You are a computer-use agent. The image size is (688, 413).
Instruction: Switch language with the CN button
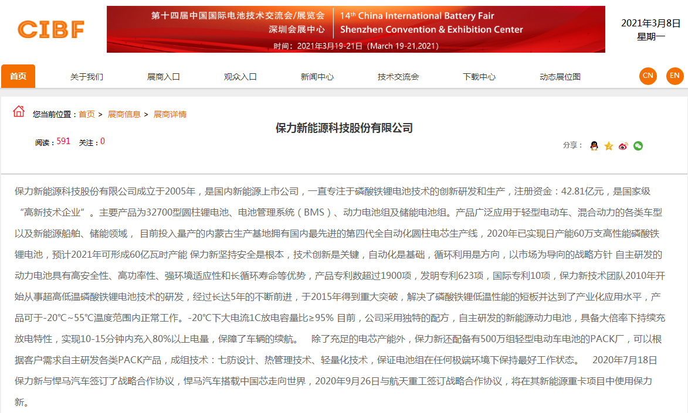tap(648, 76)
